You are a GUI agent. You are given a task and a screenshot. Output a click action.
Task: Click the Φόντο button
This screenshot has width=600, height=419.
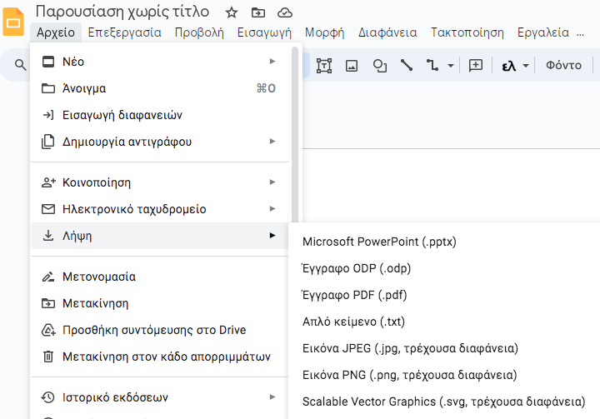563,66
